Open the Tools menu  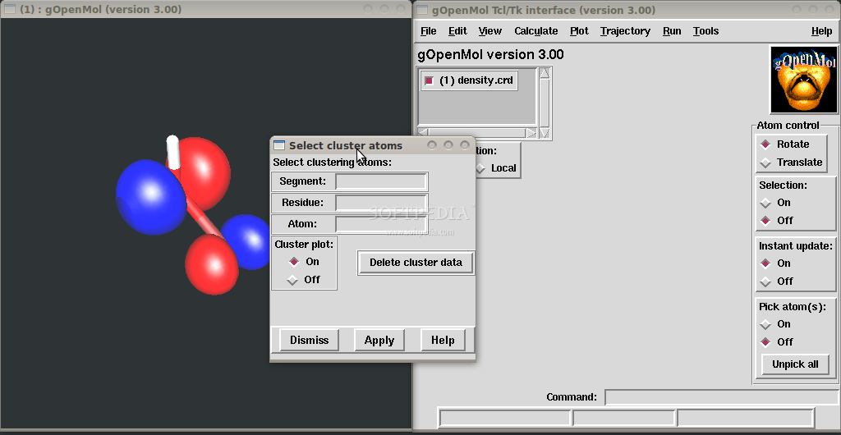tap(705, 31)
